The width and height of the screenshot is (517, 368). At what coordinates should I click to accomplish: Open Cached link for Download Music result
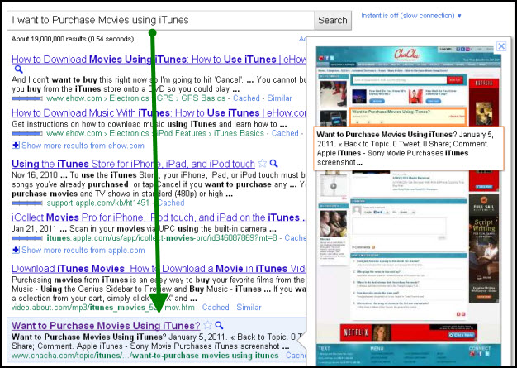[x=285, y=133]
